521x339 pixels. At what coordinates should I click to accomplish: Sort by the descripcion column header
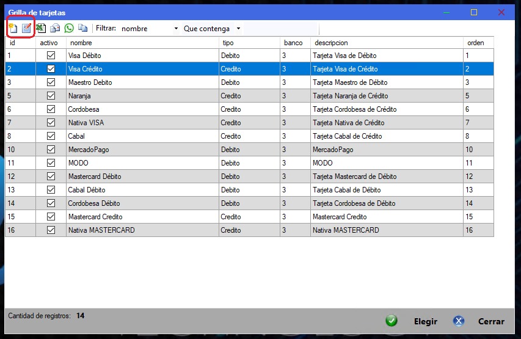tap(387, 43)
